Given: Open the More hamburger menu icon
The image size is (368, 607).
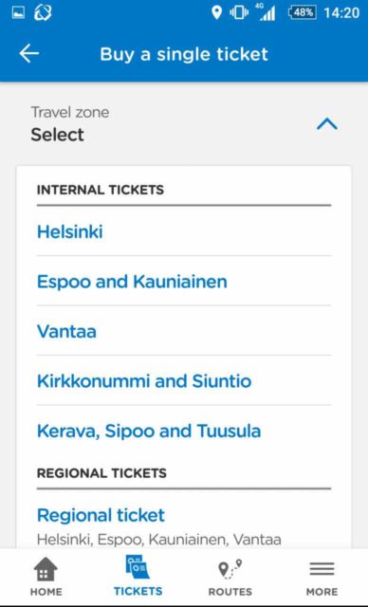Looking at the screenshot, I should click(x=322, y=569).
